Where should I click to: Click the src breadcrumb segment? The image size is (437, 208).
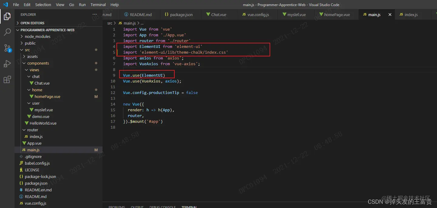110,23
